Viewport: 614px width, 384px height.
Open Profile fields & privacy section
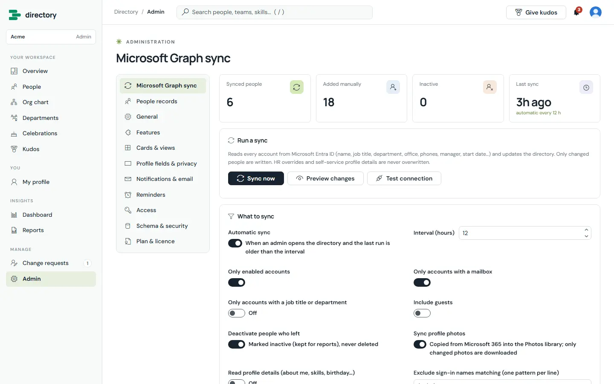click(x=163, y=164)
